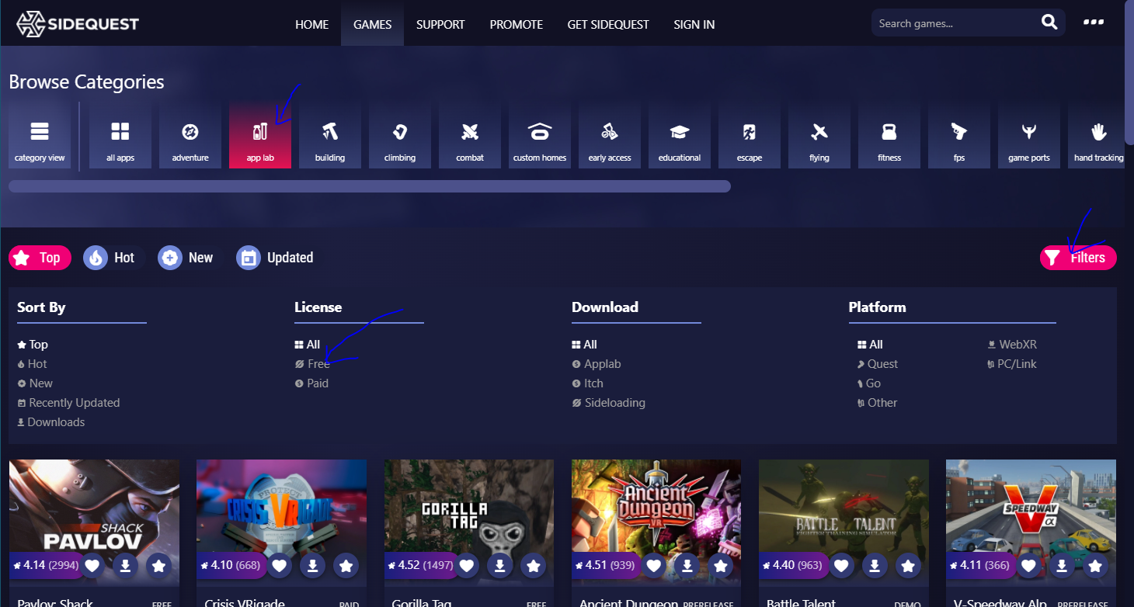Open the game ports category
The image size is (1134, 607).
click(x=1029, y=134)
